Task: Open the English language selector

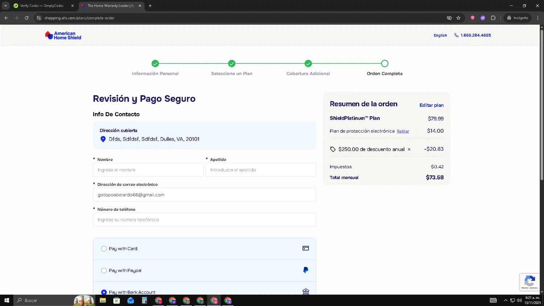Action: [440, 35]
